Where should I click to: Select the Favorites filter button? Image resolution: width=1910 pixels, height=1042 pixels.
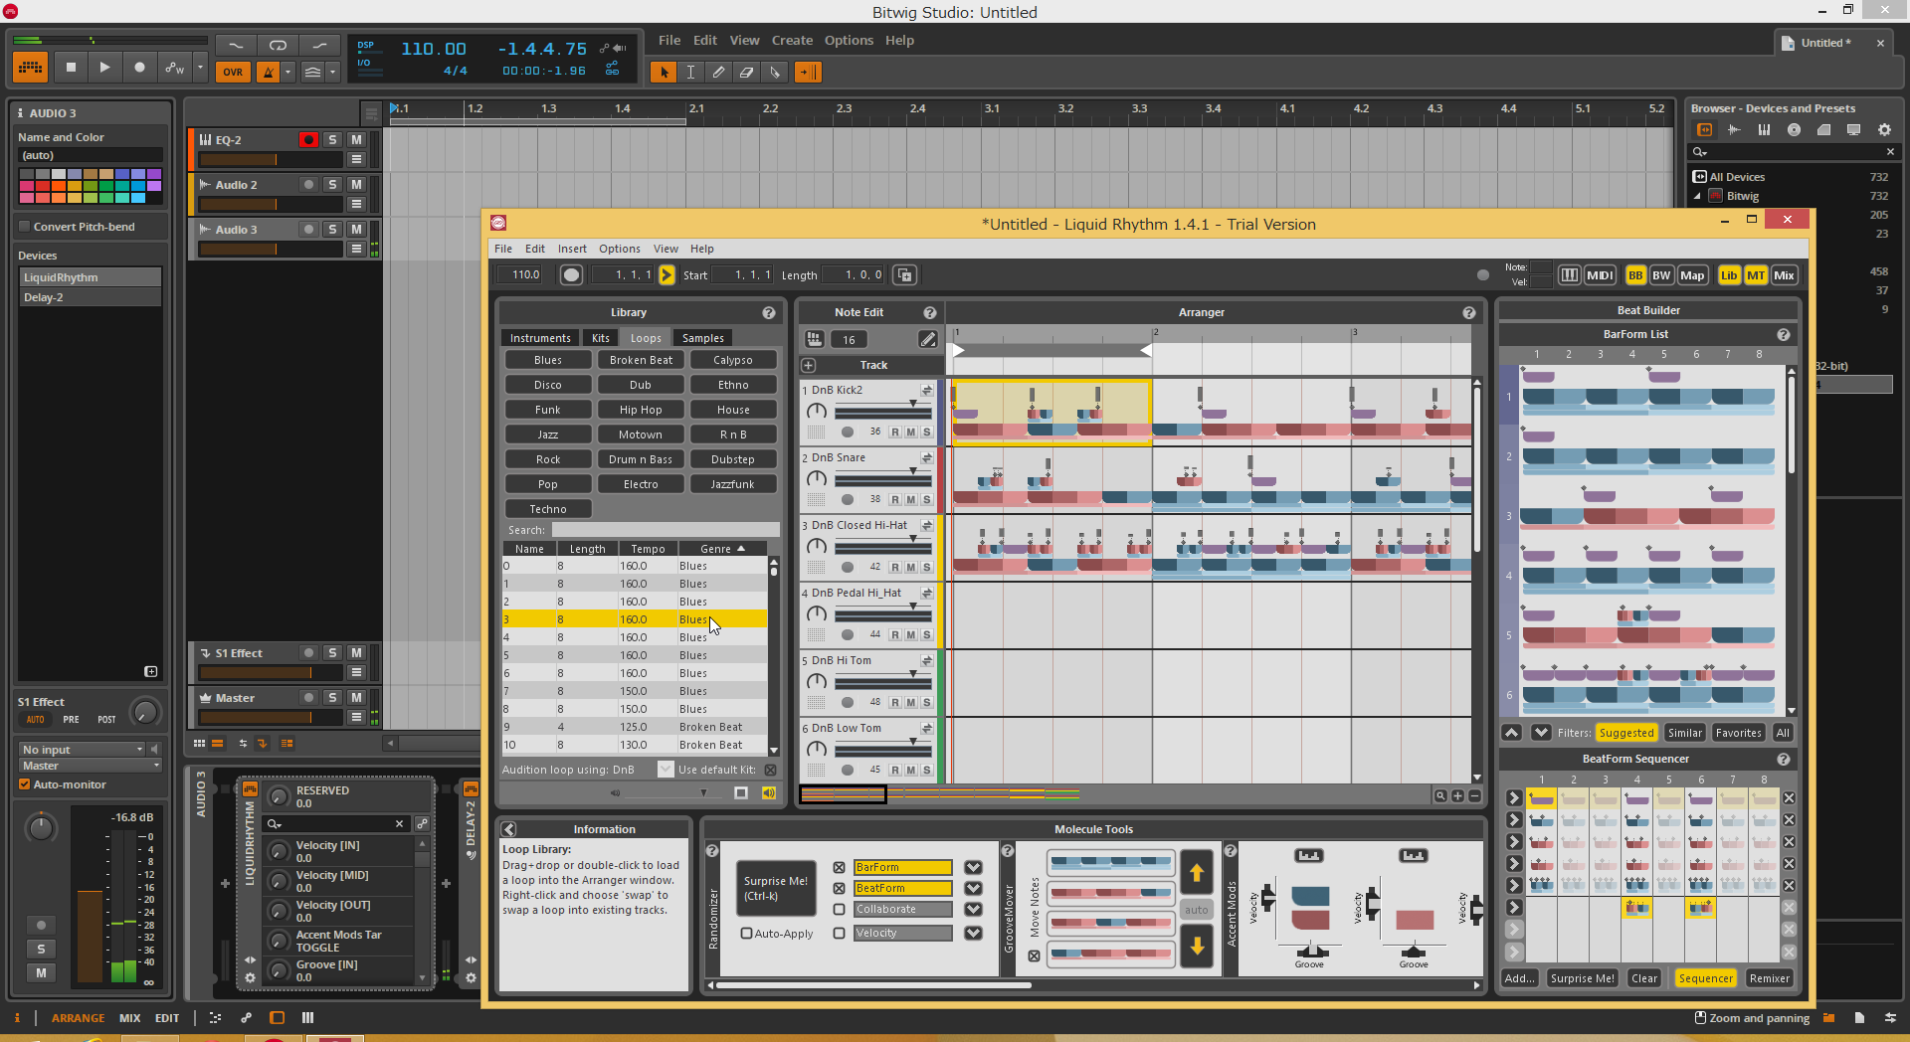(x=1738, y=733)
